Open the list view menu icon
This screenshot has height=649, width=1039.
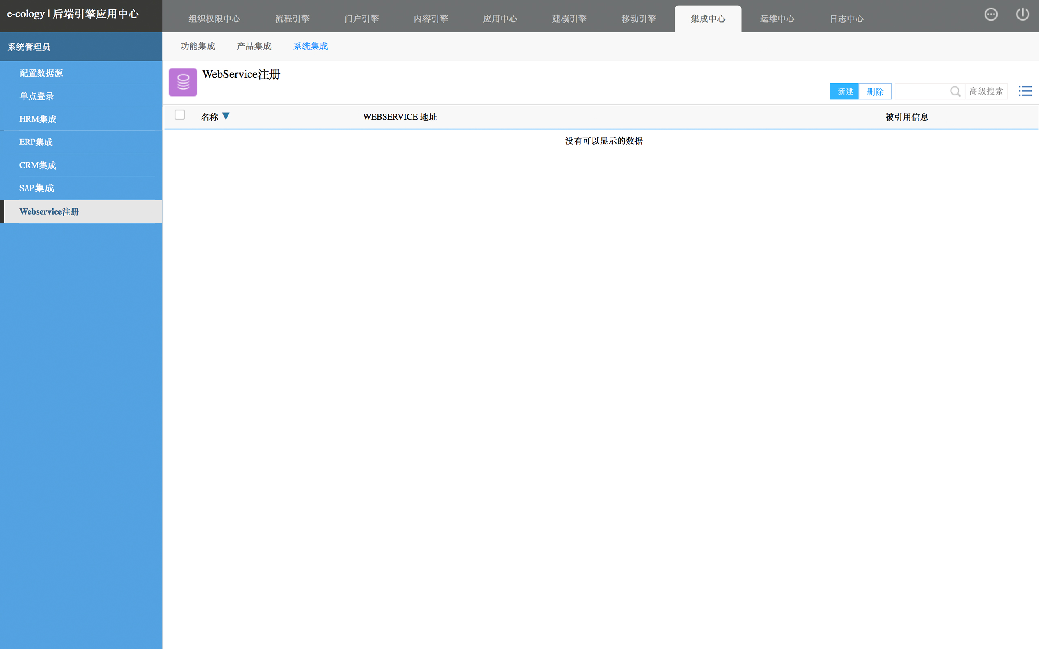point(1025,91)
